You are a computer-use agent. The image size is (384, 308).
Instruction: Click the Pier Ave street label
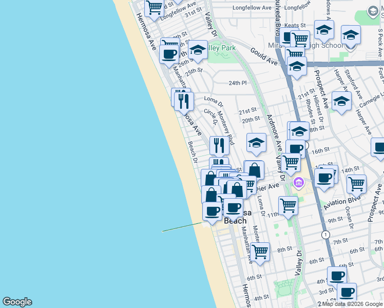coord(267,187)
